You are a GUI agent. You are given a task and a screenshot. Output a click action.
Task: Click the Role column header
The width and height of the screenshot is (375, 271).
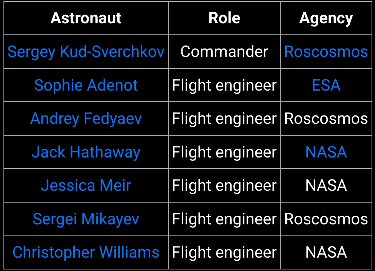[x=224, y=18]
